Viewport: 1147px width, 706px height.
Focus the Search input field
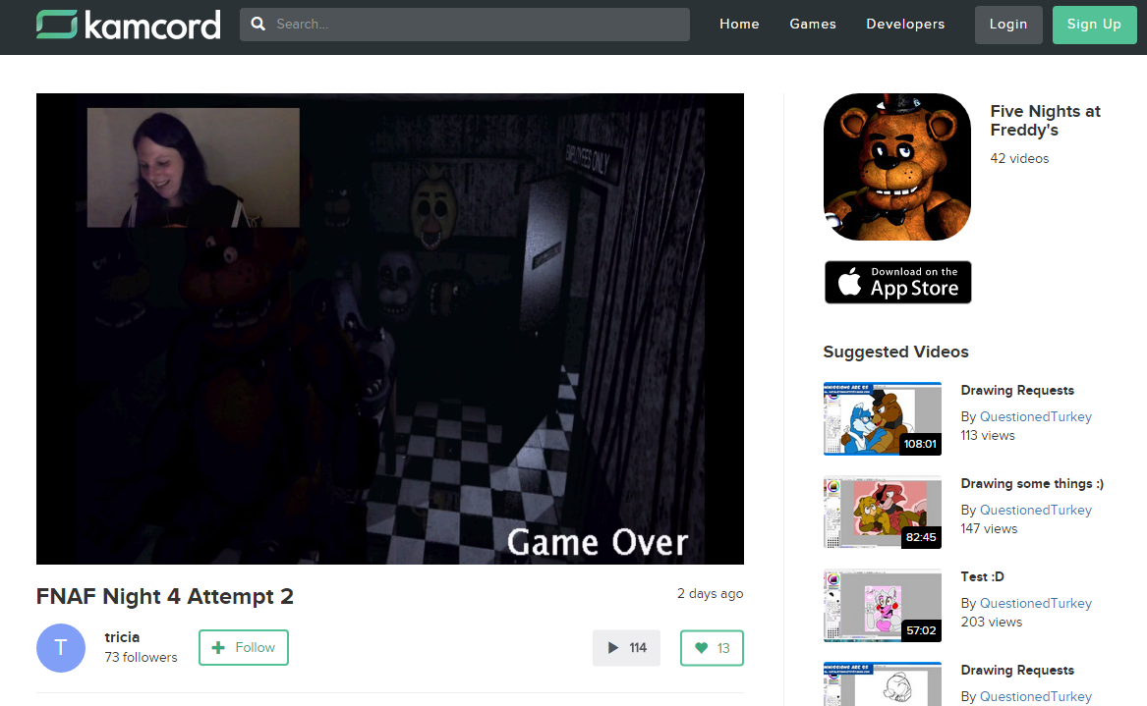(x=465, y=25)
